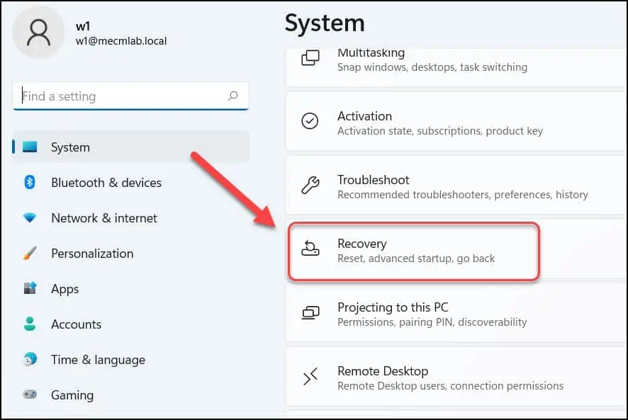Open Projecting to this PC card
This screenshot has height=420, width=628.
tap(456, 313)
